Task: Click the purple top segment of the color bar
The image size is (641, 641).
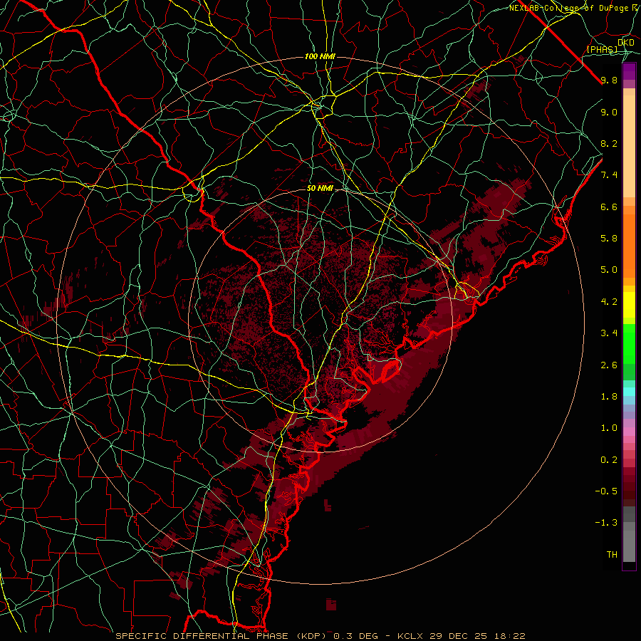Action: pyautogui.click(x=630, y=71)
